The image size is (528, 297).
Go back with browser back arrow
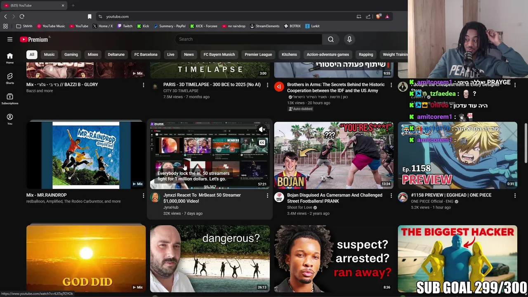point(5,16)
